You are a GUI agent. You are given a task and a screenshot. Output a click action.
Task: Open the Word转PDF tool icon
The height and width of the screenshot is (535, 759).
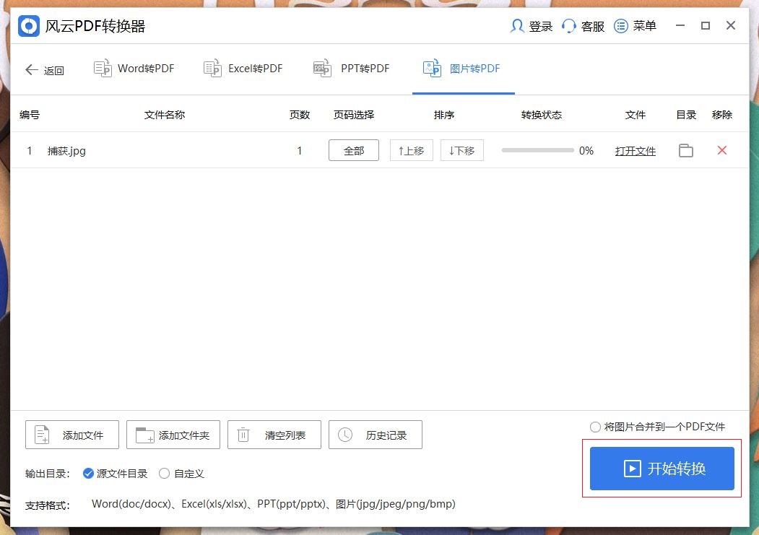tap(103, 67)
